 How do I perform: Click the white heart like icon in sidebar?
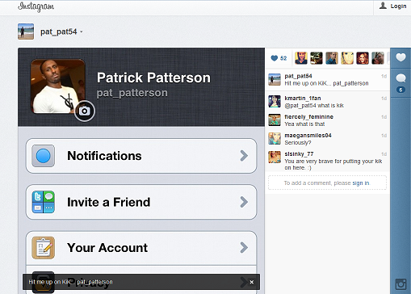(401, 57)
